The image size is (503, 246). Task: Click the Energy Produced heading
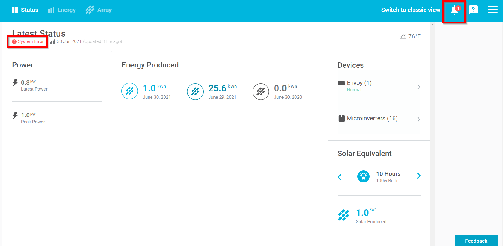[x=150, y=65]
